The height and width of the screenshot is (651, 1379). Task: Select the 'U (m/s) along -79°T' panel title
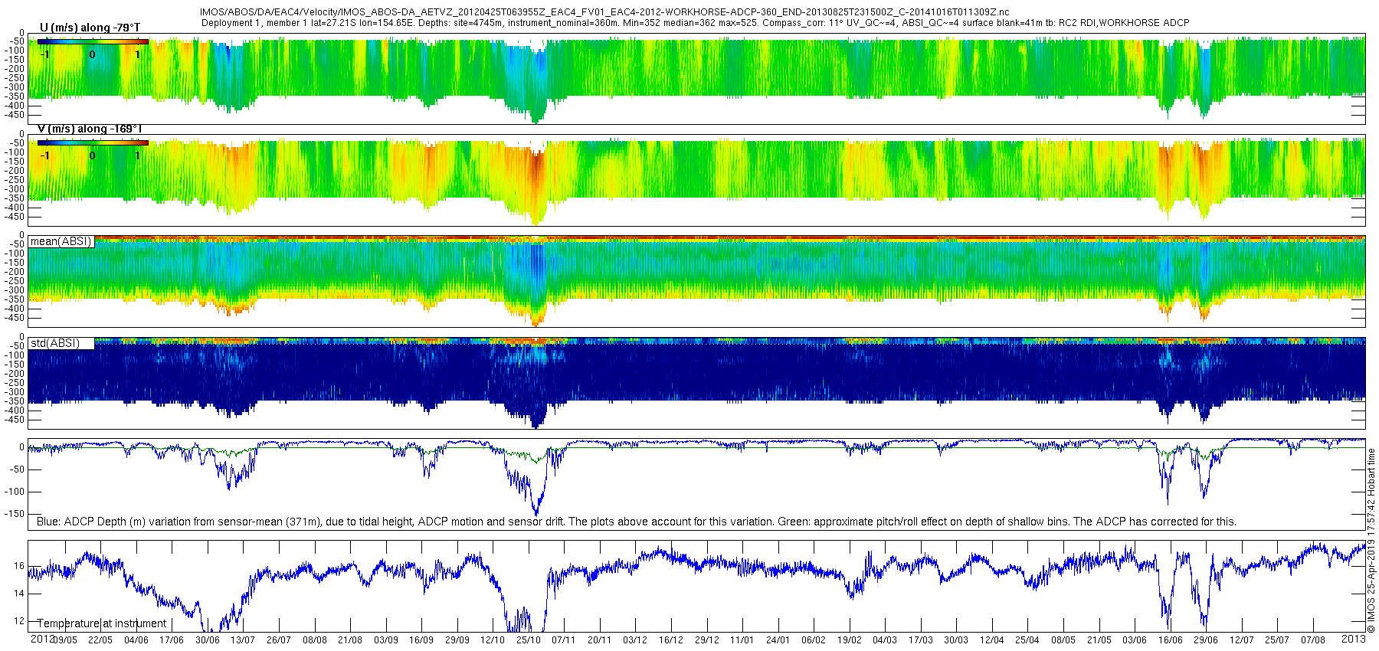(x=90, y=28)
